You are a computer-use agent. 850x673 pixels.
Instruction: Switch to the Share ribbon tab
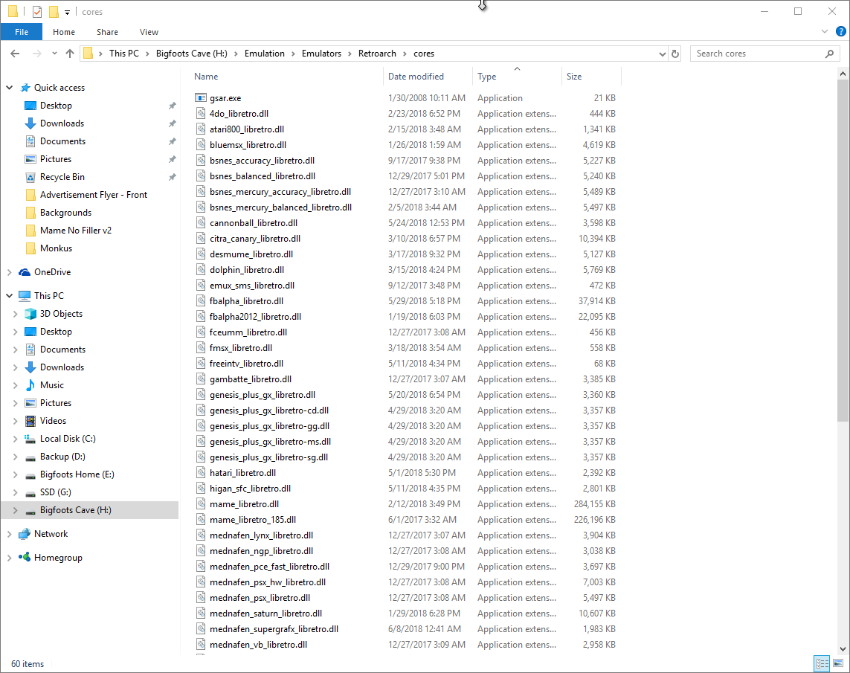107,32
